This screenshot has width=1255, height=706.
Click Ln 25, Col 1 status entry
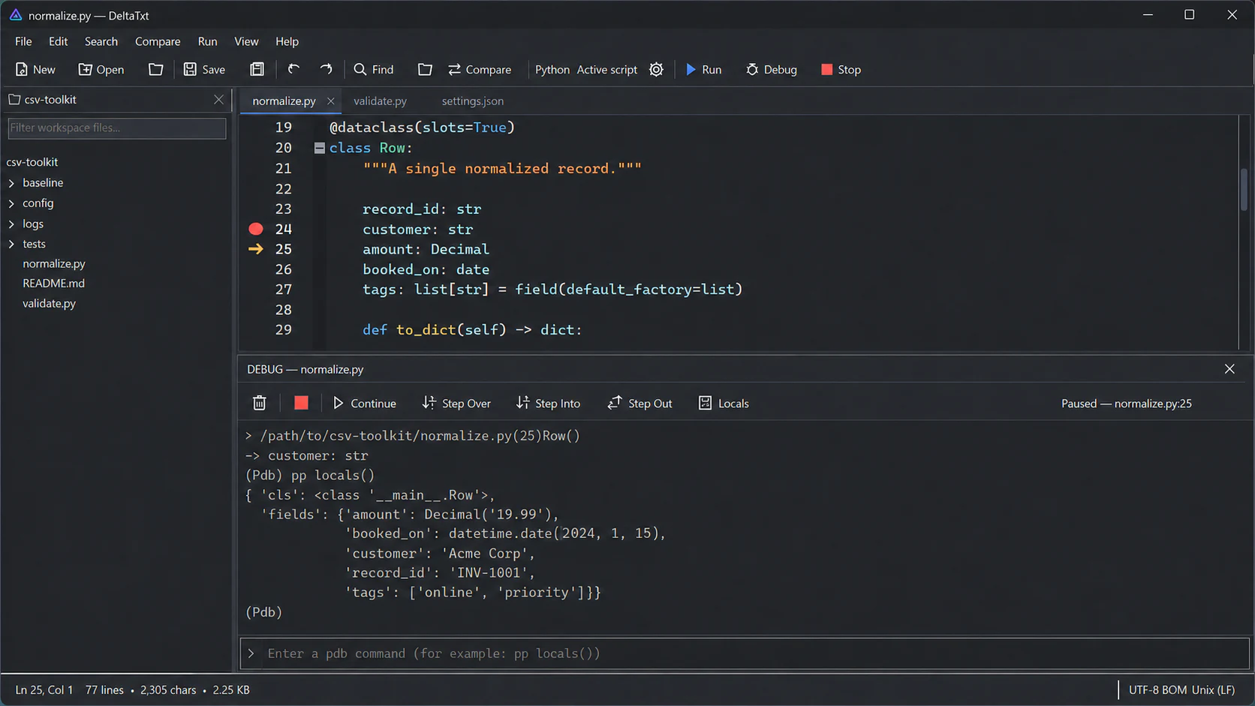[x=44, y=690]
